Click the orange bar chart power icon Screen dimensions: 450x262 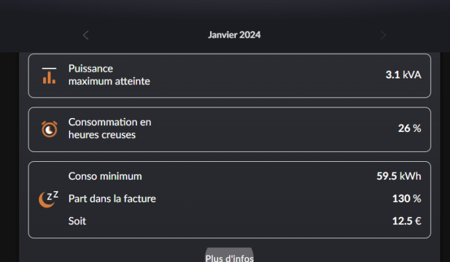pos(49,76)
